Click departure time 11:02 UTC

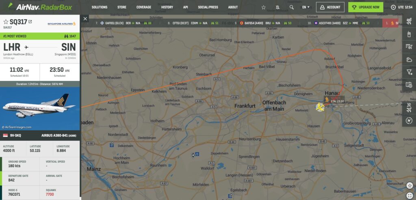point(19,70)
